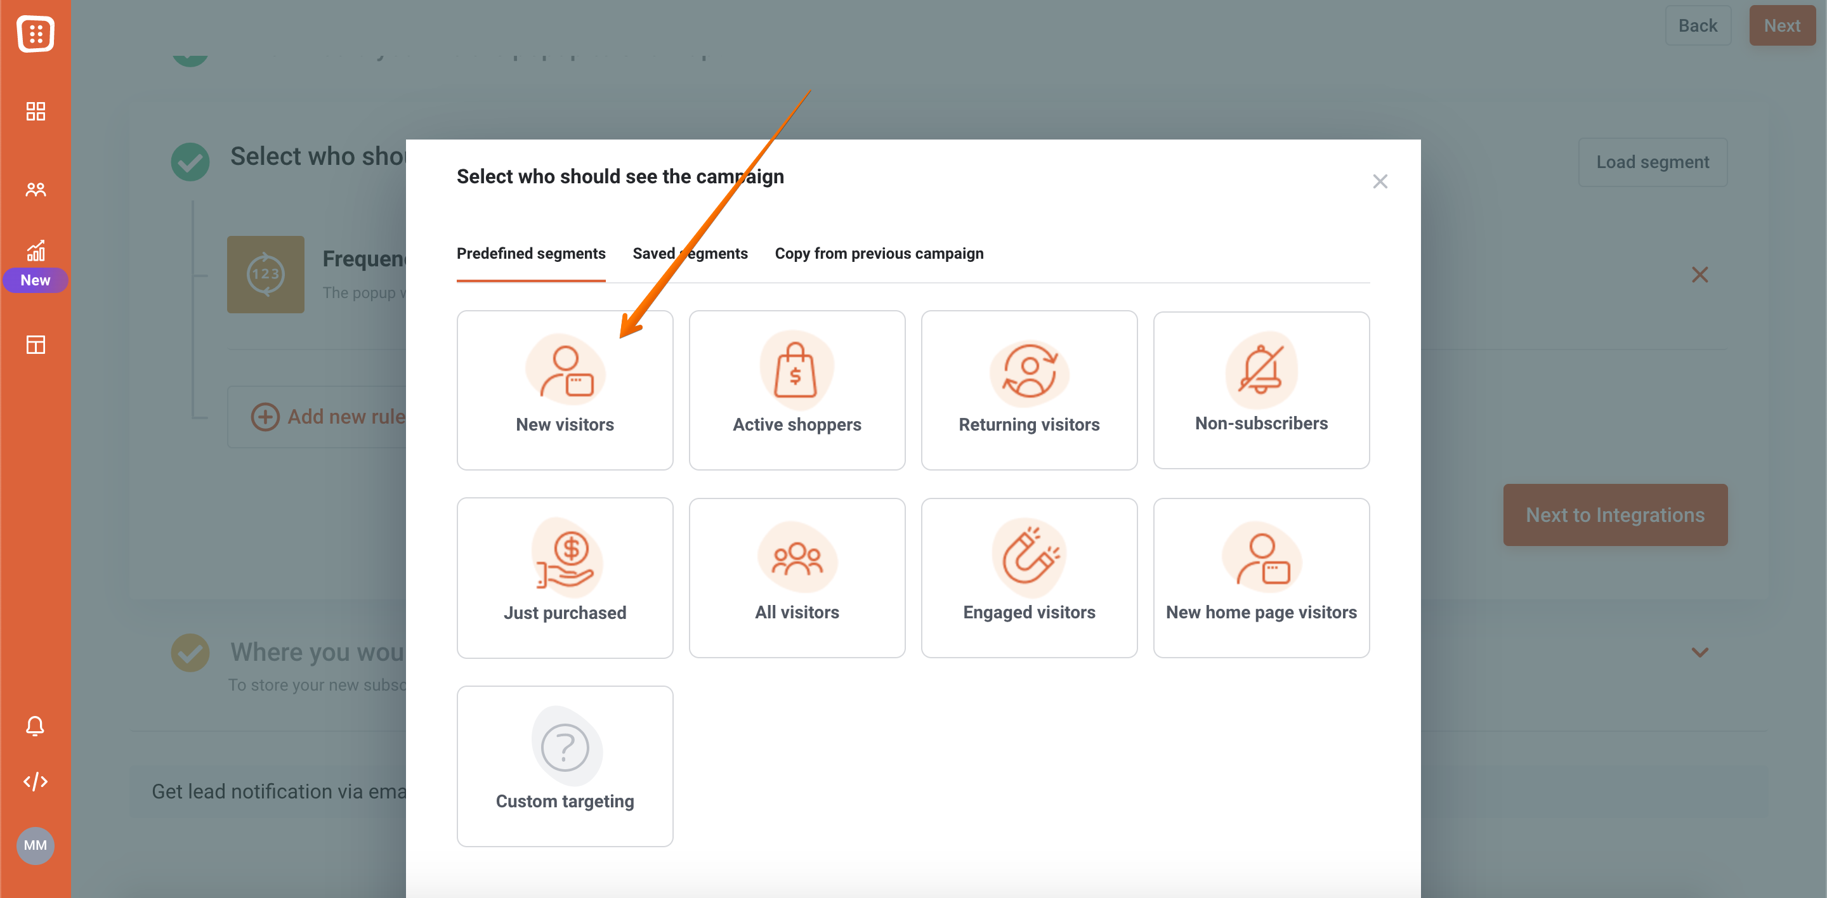1827x898 pixels.
Task: Select the New visitors segment icon
Action: 565,371
